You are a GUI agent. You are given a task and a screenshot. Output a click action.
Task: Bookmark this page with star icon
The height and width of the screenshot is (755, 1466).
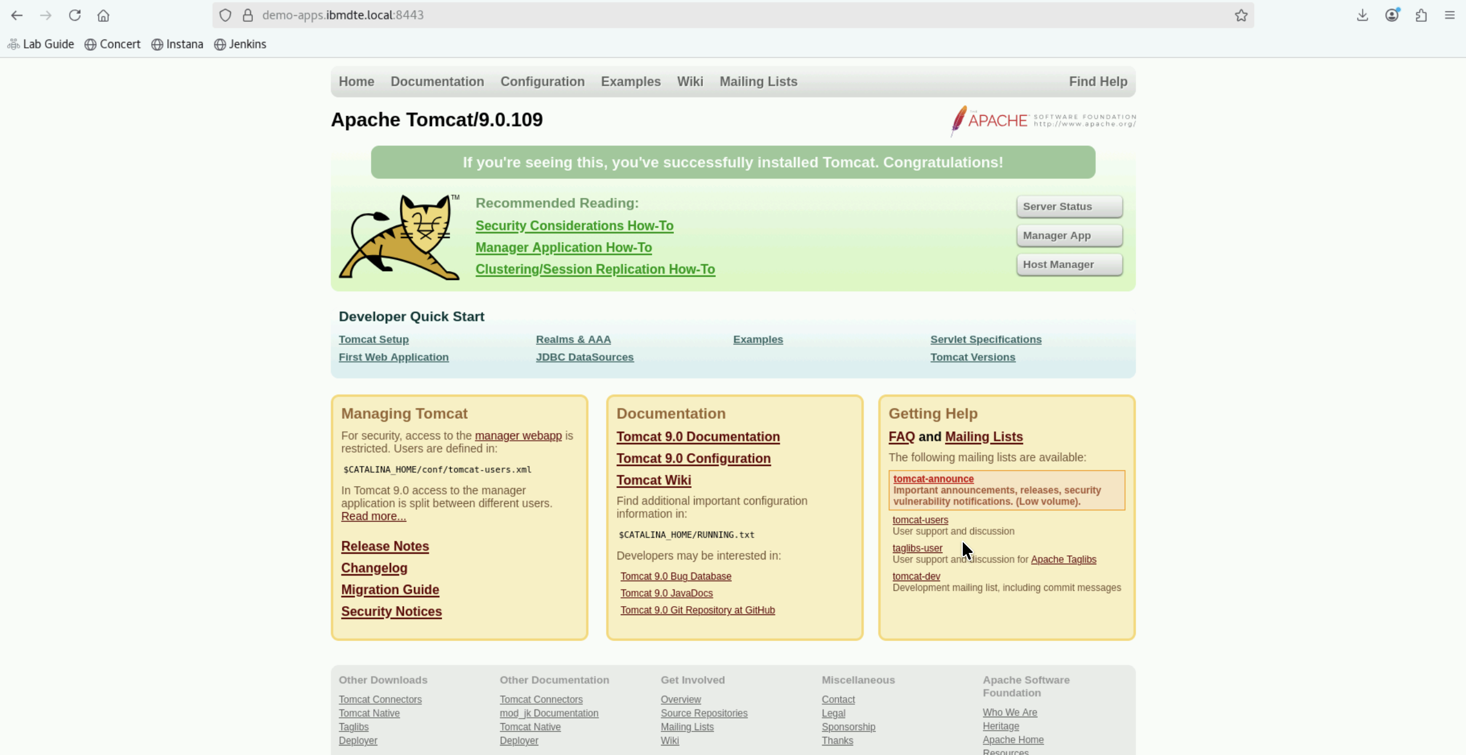point(1241,15)
